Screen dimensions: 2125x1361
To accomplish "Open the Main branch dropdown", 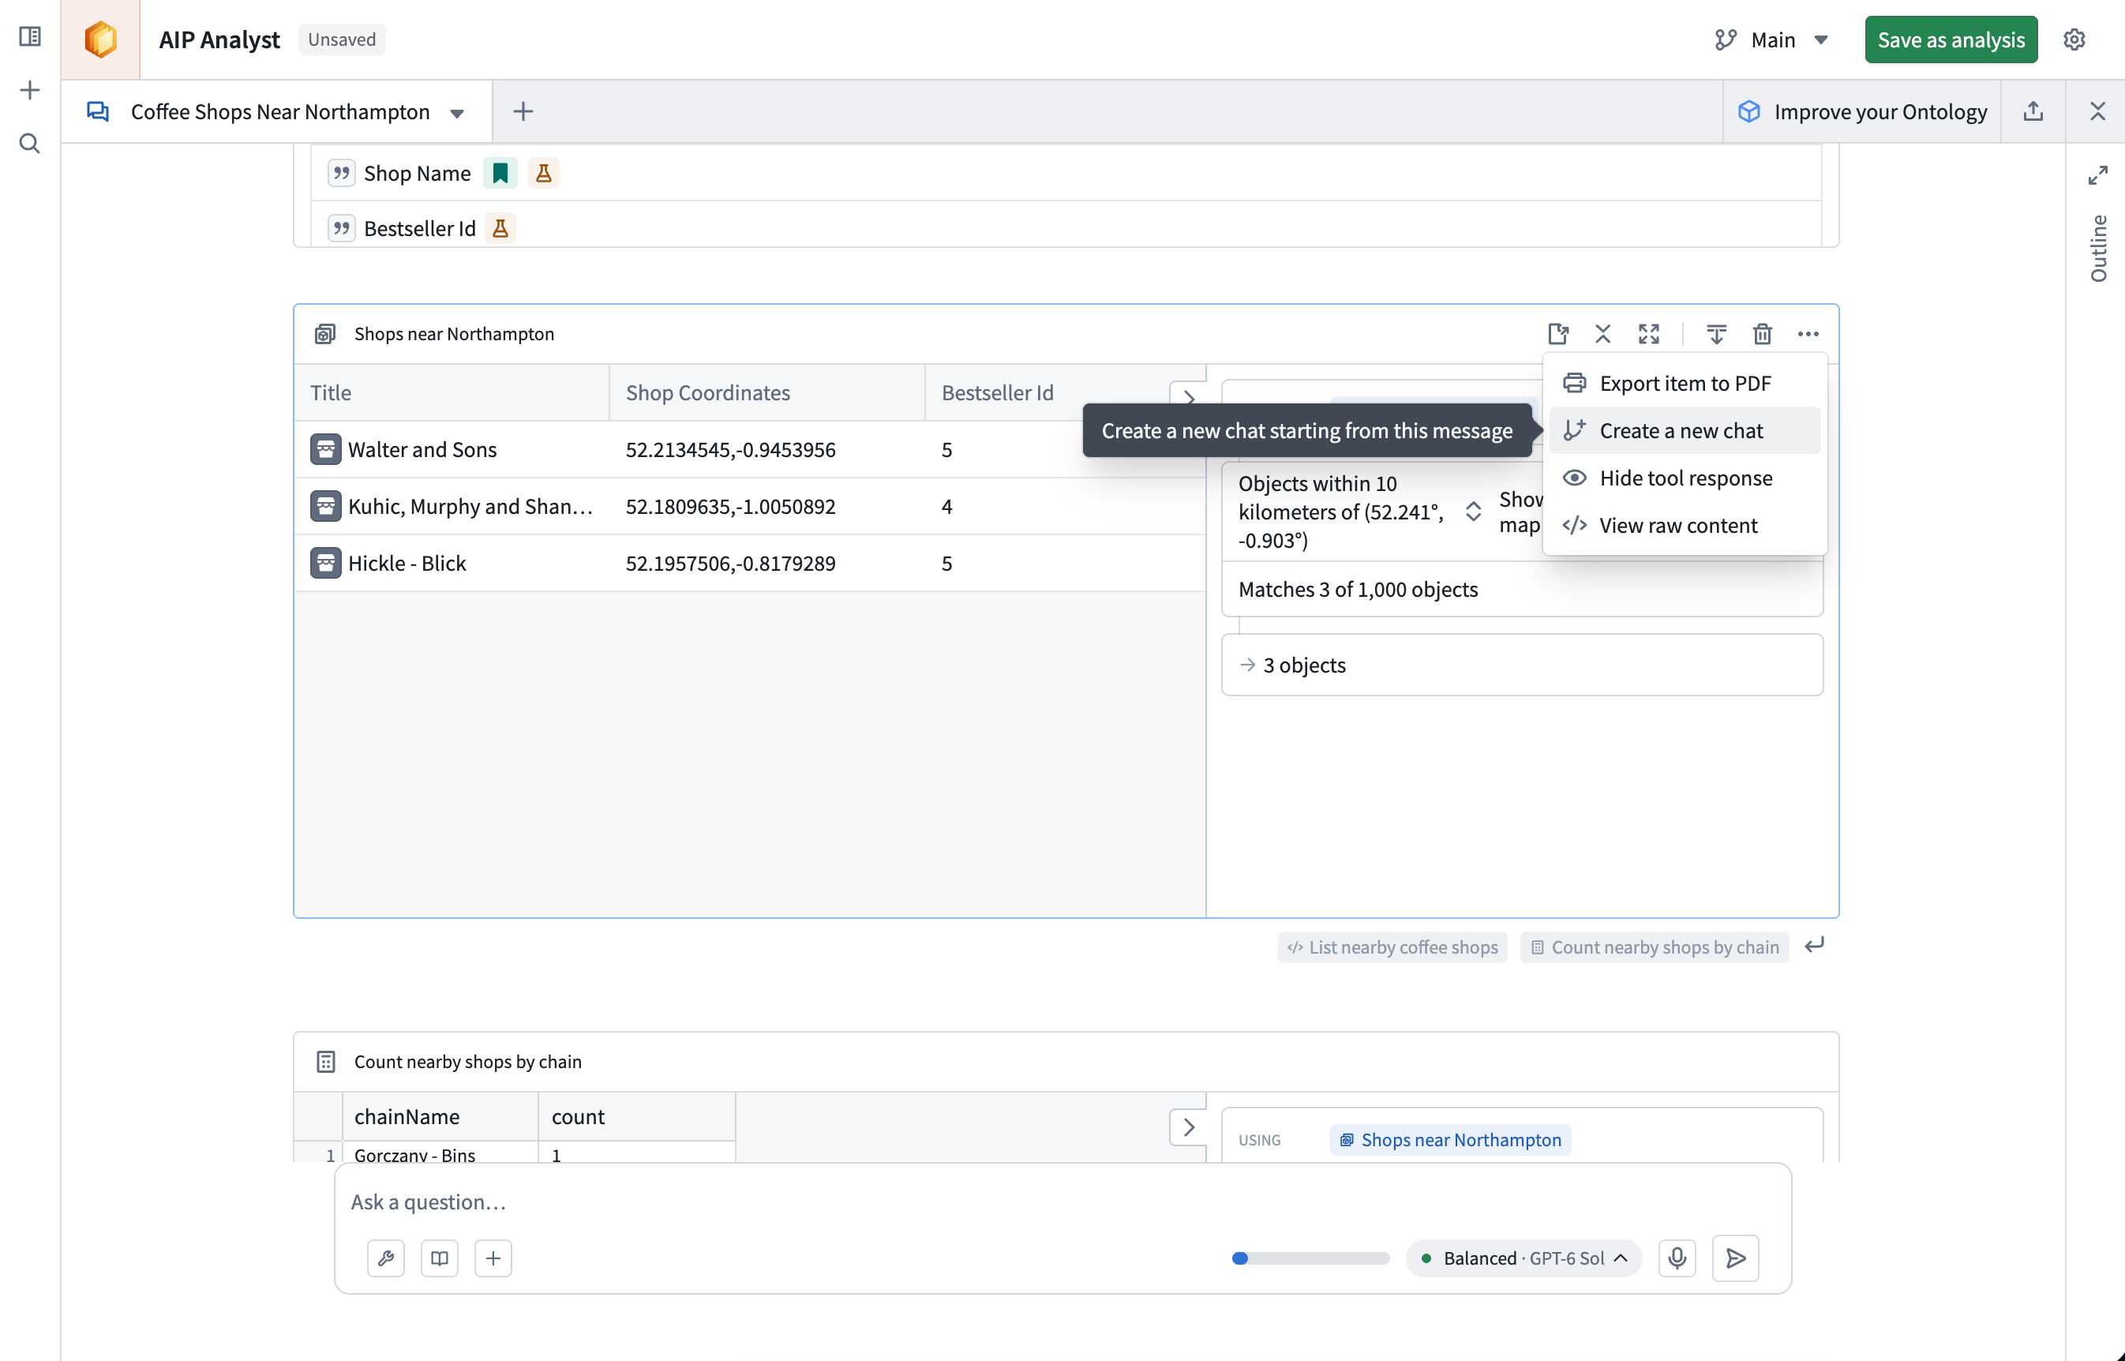I will click(x=1771, y=39).
